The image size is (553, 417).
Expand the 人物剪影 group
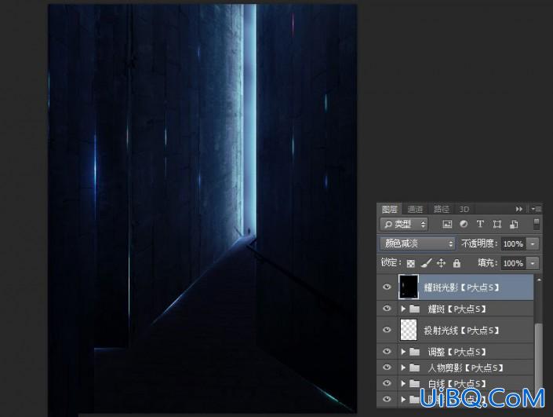(x=403, y=368)
